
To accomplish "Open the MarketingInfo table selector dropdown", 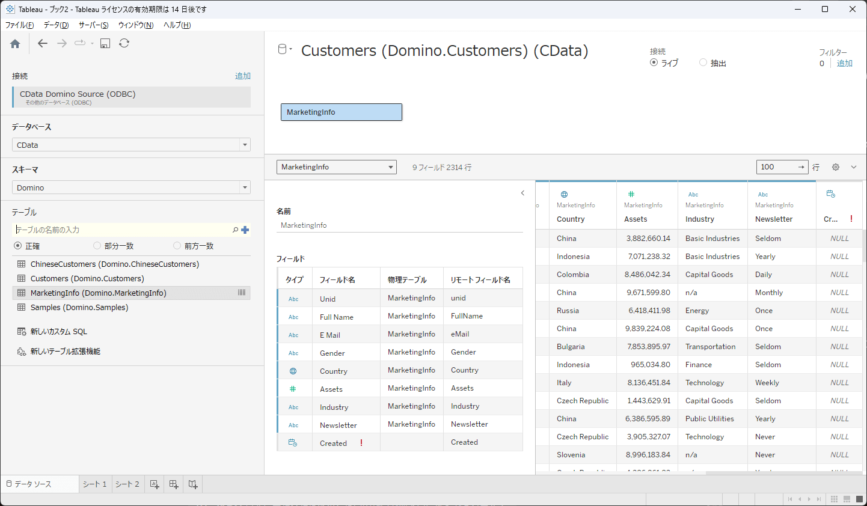I will click(x=337, y=167).
